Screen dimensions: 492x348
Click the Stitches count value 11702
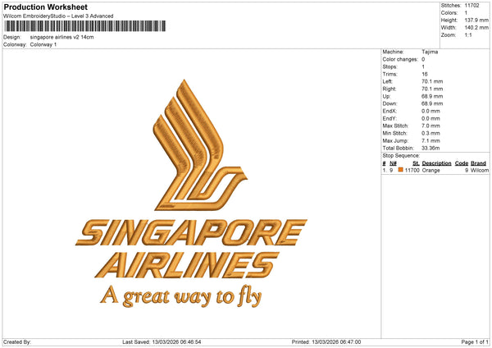pyautogui.click(x=473, y=5)
